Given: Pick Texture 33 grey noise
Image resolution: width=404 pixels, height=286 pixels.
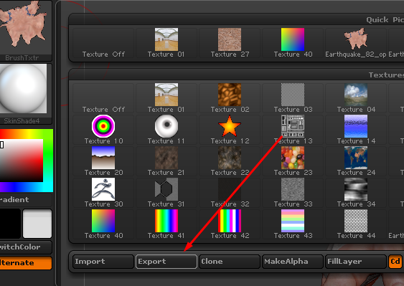Looking at the screenshot, I should pyautogui.click(x=293, y=193).
